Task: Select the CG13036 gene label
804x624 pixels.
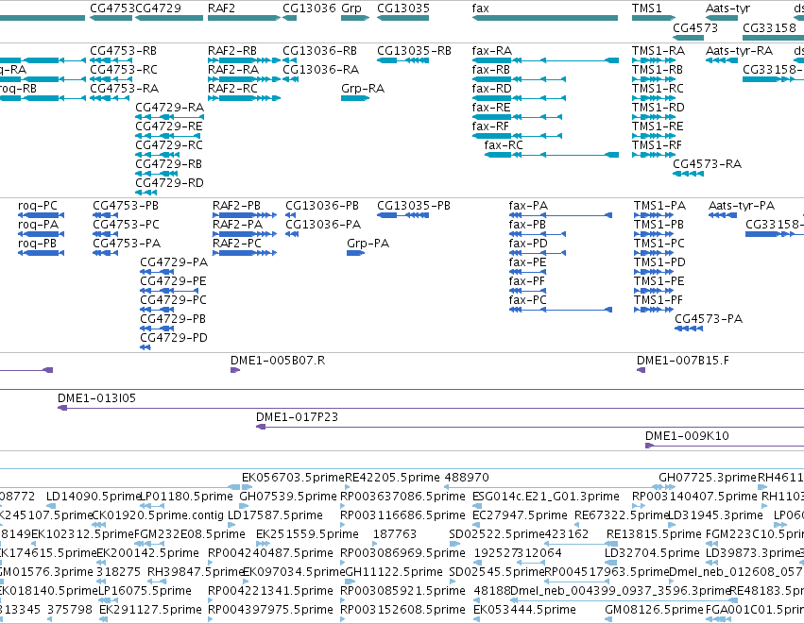Action: [309, 8]
